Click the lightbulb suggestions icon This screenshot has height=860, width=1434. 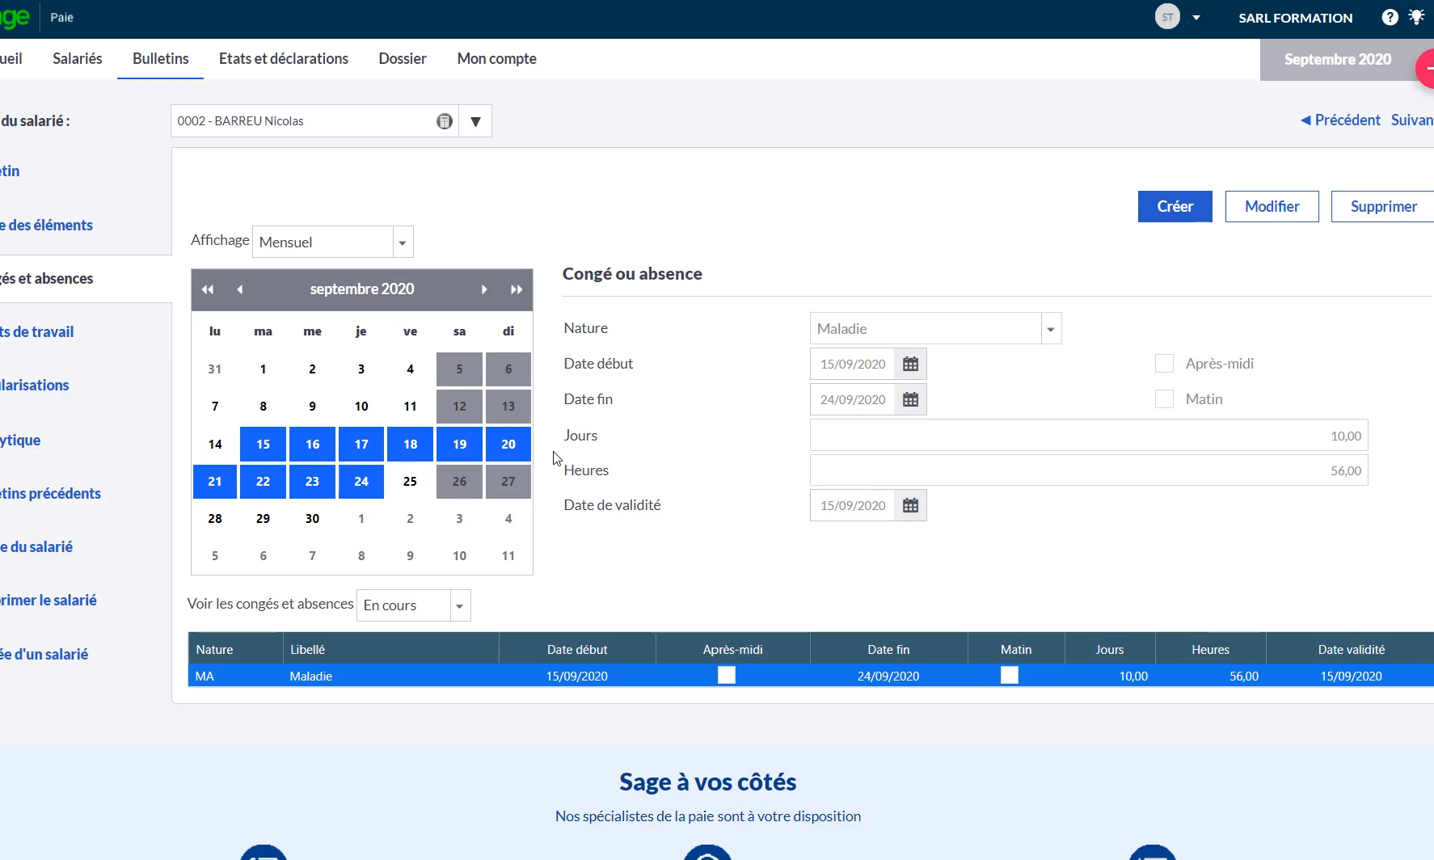pyautogui.click(x=1417, y=17)
